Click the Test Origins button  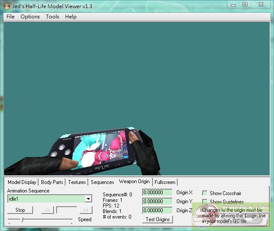[158, 219]
